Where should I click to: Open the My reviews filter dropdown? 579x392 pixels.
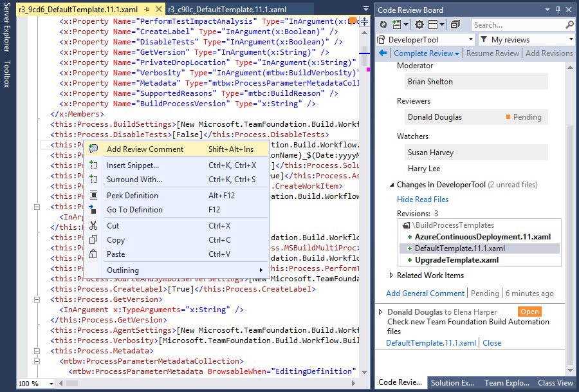click(x=570, y=39)
